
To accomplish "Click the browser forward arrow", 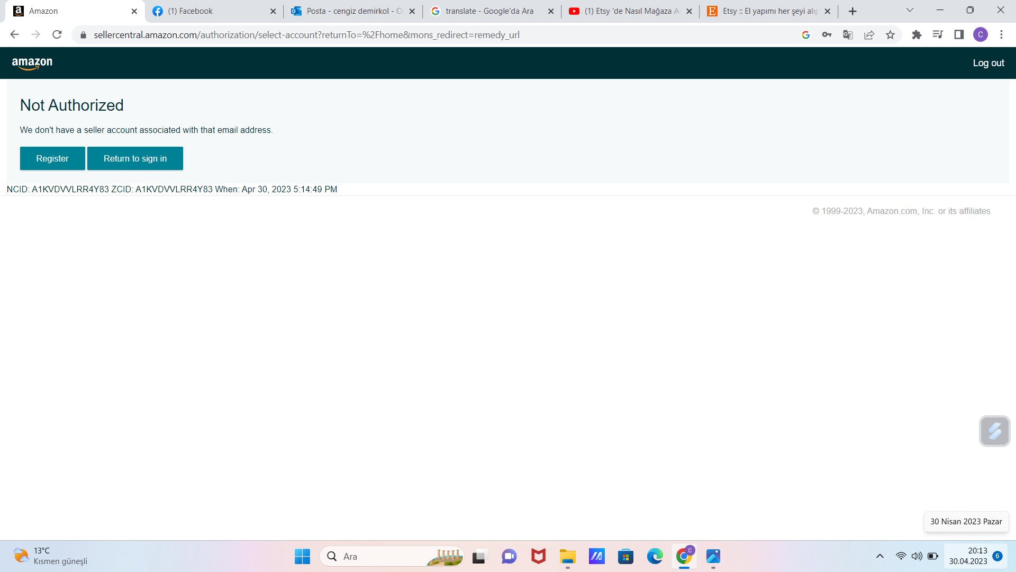I will 35,34.
